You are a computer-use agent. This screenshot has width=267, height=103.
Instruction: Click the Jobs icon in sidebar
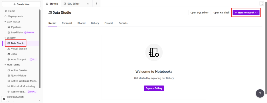point(9,54)
